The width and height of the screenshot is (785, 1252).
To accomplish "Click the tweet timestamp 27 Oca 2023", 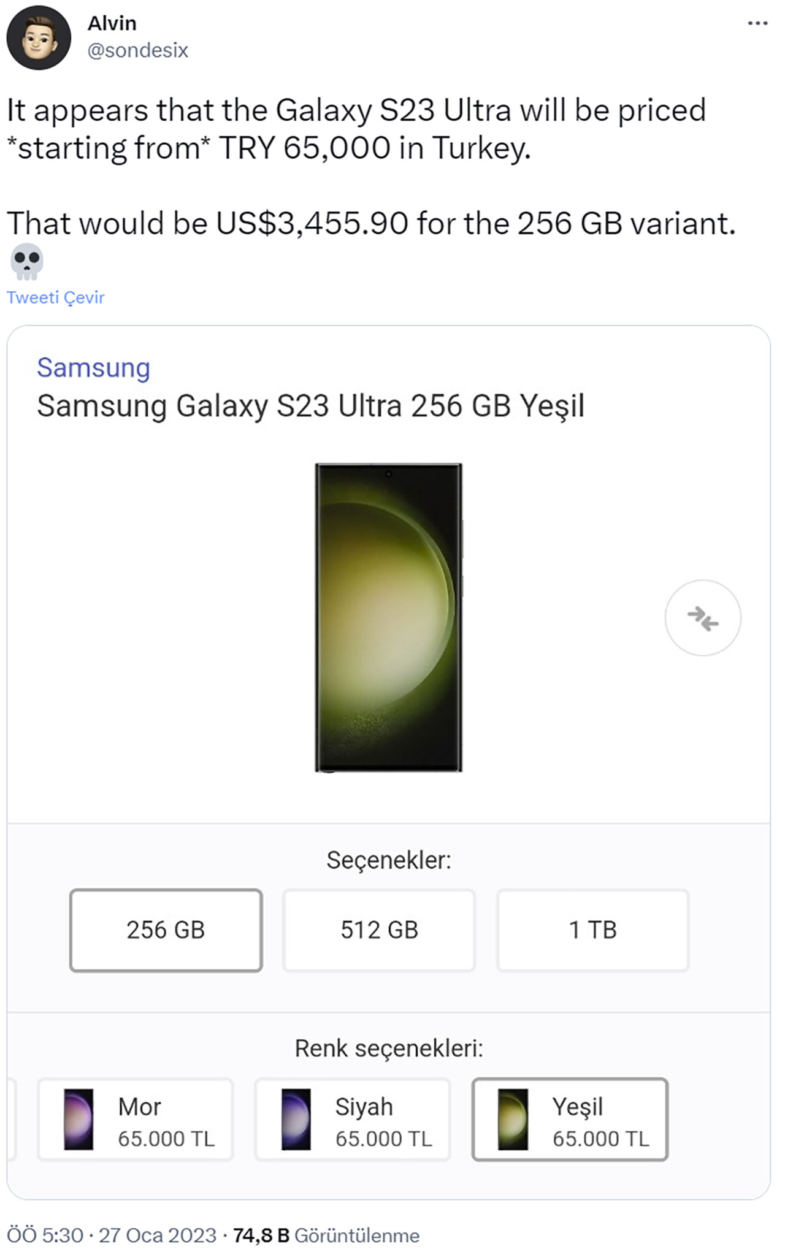I will click(112, 1235).
